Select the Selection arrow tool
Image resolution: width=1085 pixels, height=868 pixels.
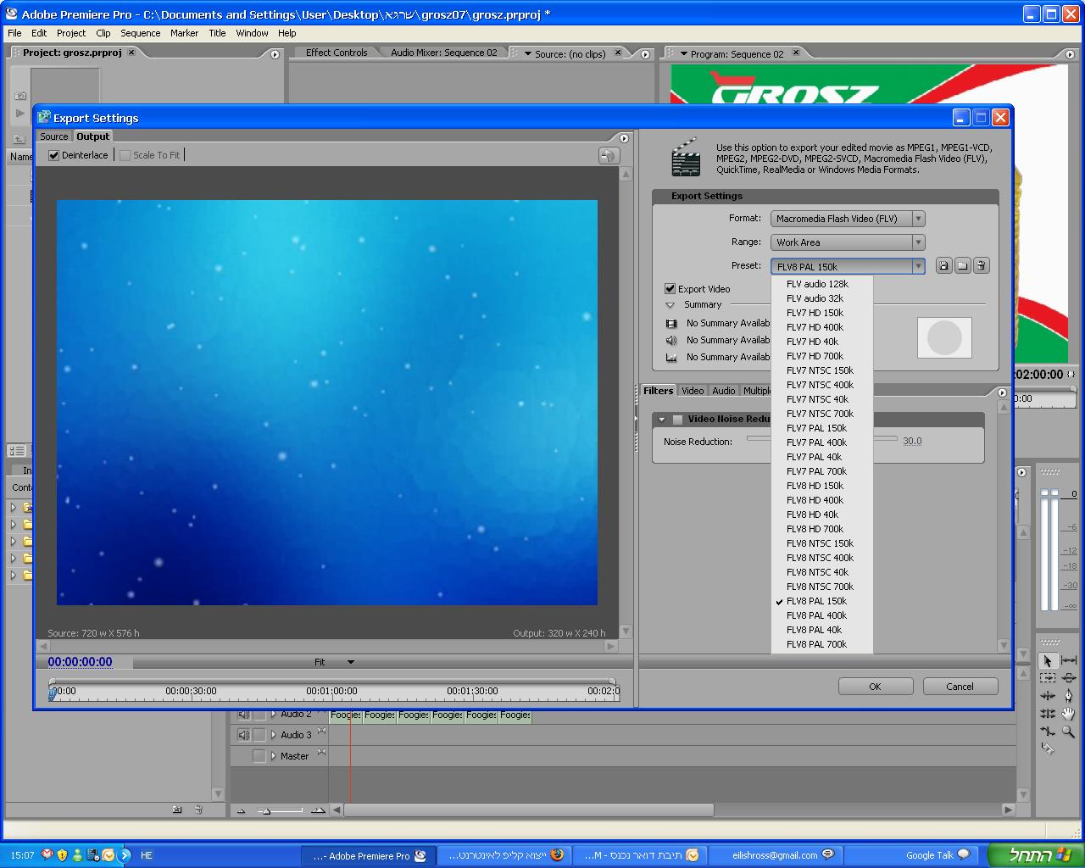point(1048,660)
